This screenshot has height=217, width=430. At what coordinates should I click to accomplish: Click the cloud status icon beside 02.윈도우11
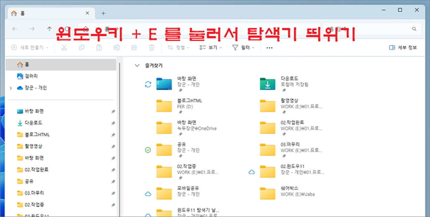(251, 172)
